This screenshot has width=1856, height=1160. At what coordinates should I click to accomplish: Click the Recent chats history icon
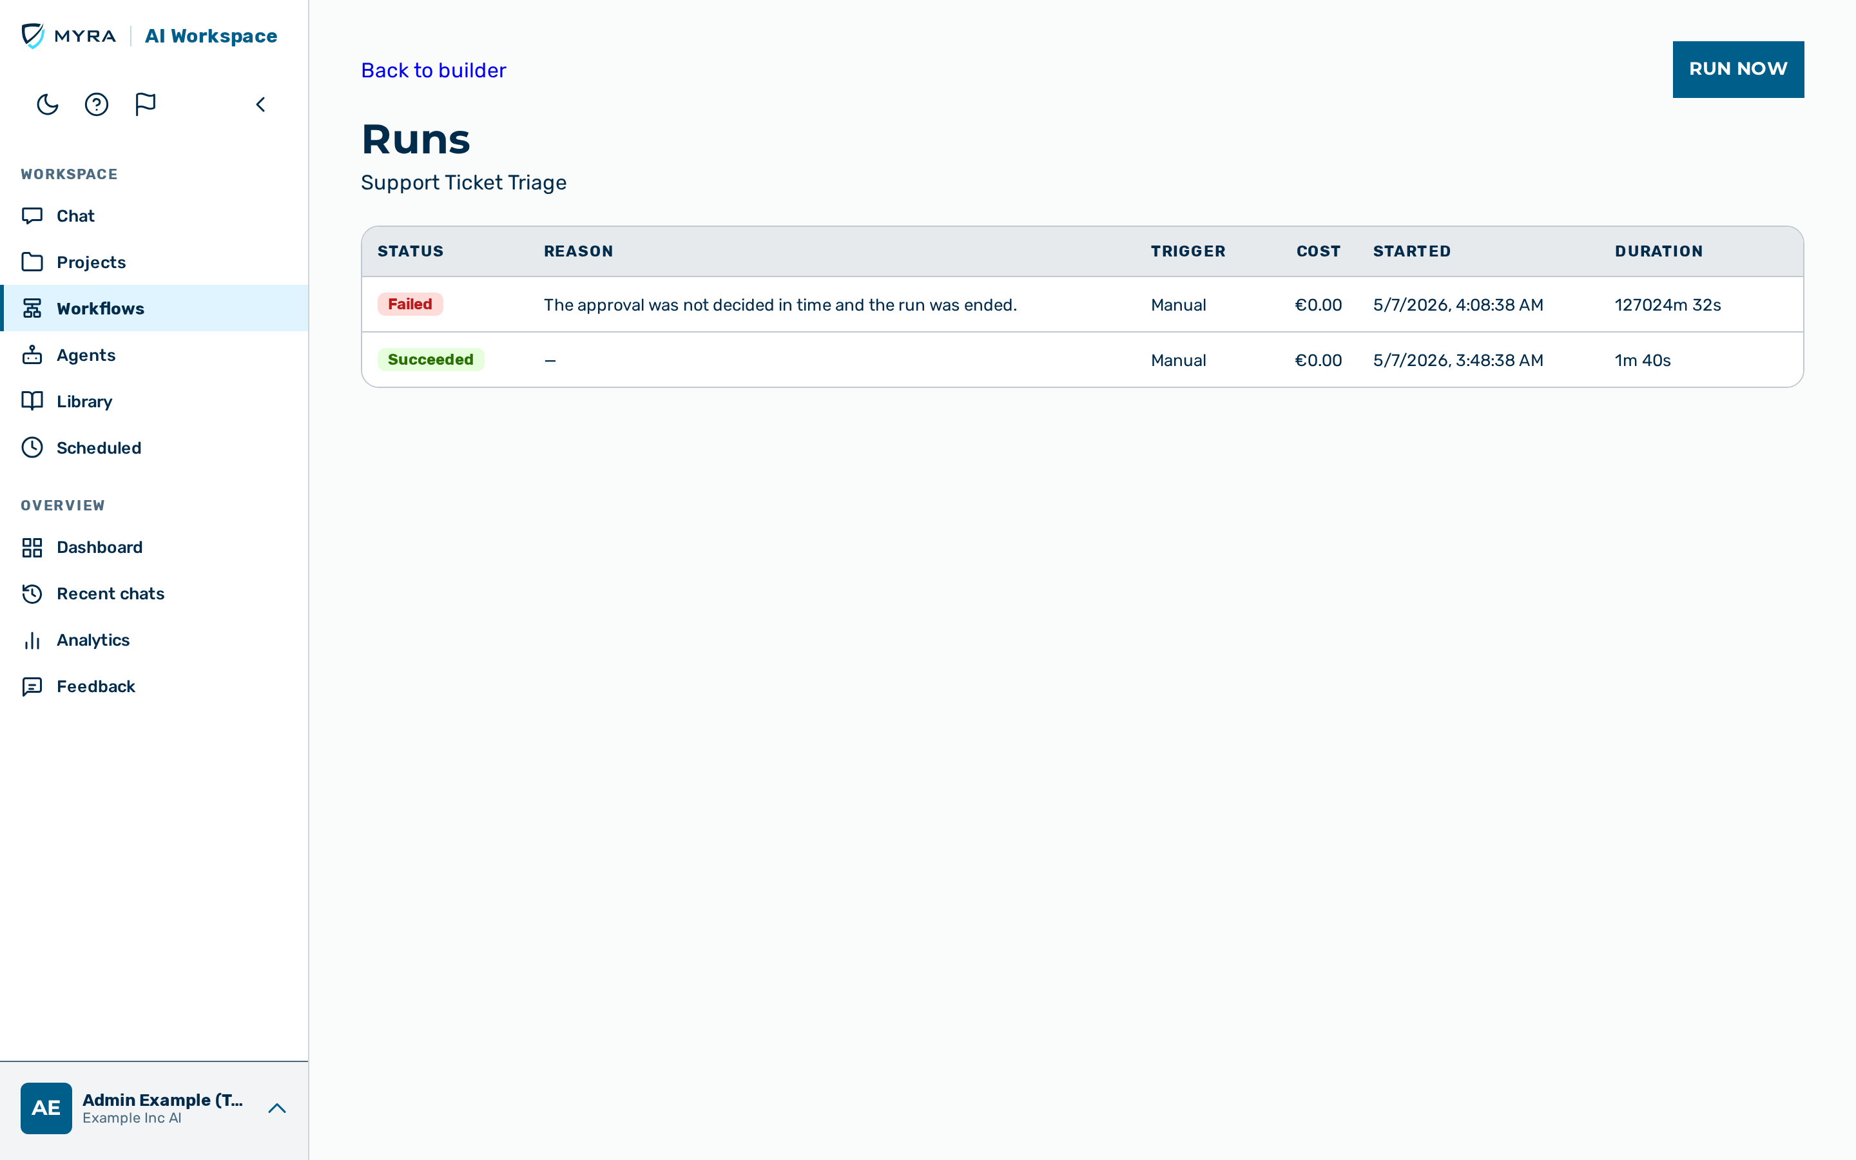coord(32,594)
